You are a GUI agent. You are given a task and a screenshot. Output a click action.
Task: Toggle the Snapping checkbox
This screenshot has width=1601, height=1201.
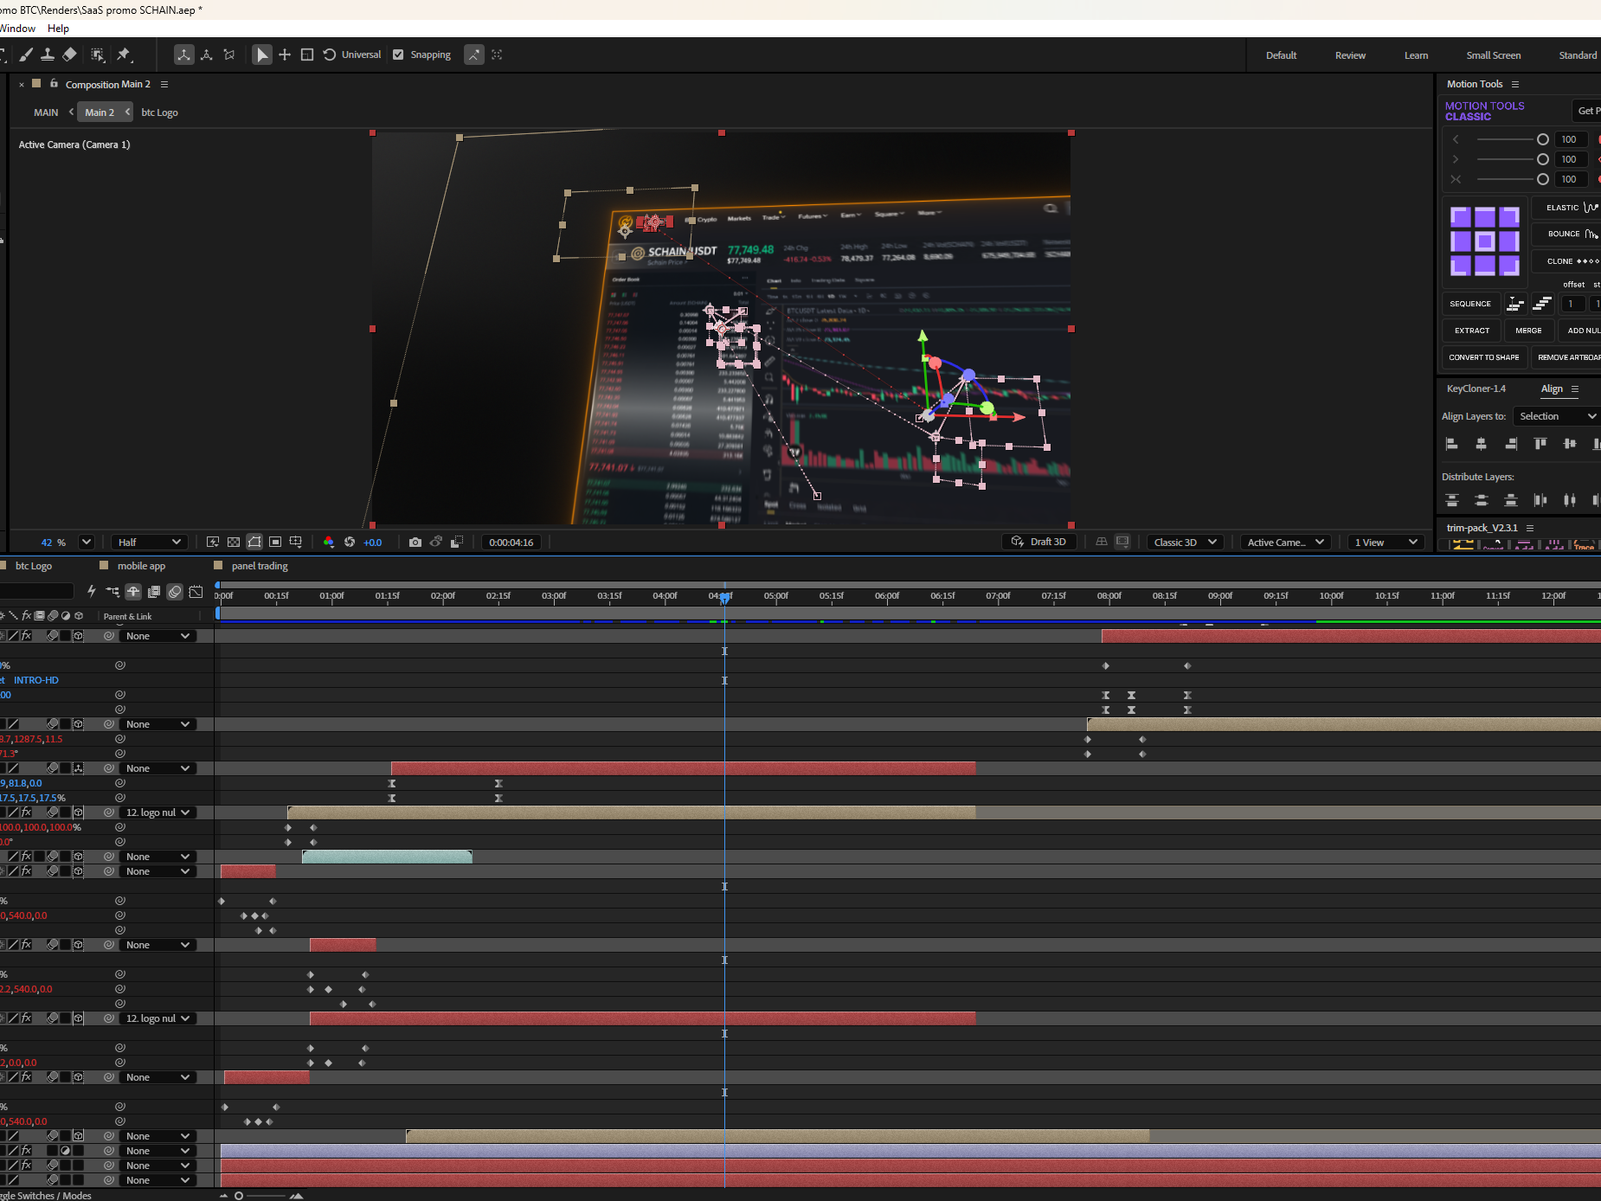tap(398, 55)
